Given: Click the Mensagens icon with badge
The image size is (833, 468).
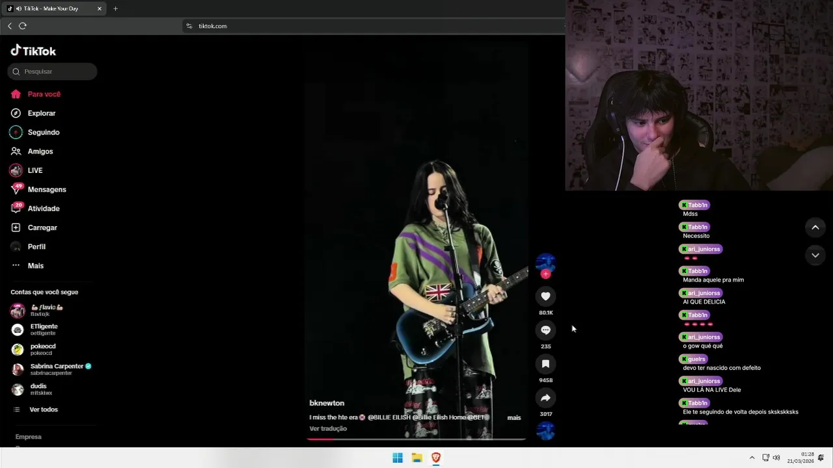Looking at the screenshot, I should click(16, 188).
